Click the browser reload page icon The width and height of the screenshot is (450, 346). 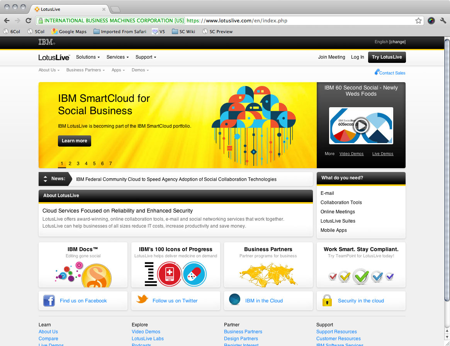[x=28, y=21]
